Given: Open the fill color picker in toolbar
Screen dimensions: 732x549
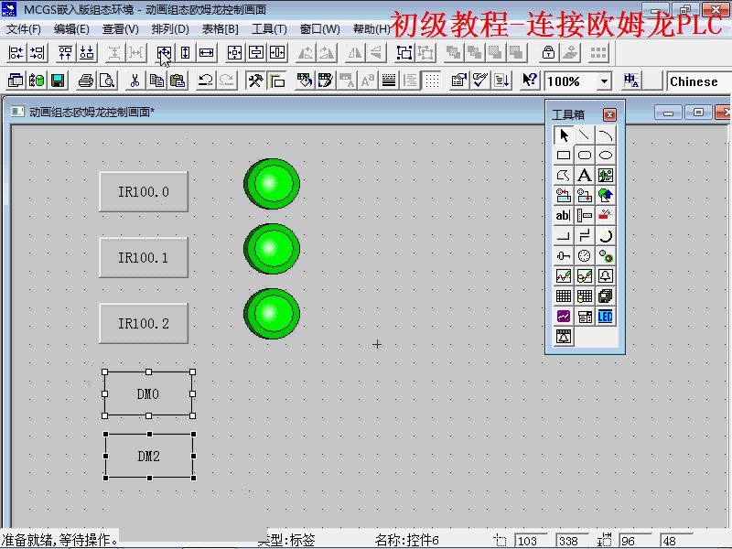Looking at the screenshot, I should 304,81.
